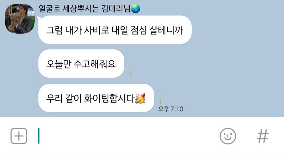The height and width of the screenshot is (155, 284).
Task: Click the word 수고해줘요 in second message
Action: click(94, 64)
